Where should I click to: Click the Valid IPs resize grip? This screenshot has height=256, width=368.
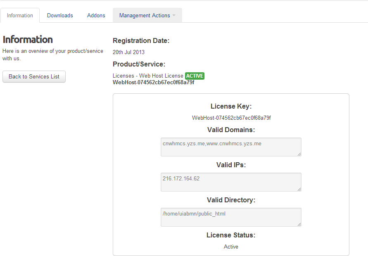click(299, 190)
